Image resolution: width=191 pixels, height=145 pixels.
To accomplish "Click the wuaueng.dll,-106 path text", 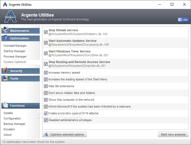I will tap(79, 45).
